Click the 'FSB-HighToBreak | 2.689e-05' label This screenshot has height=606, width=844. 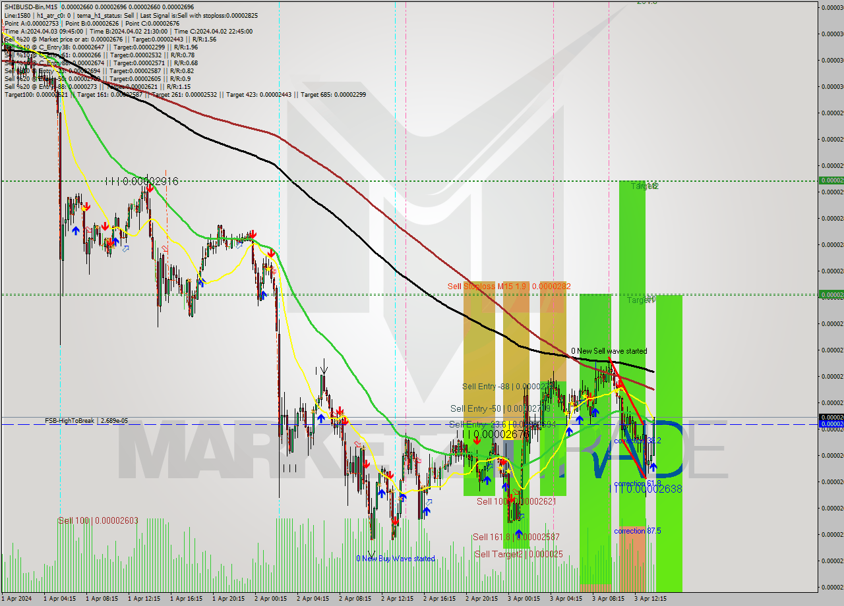(x=86, y=420)
